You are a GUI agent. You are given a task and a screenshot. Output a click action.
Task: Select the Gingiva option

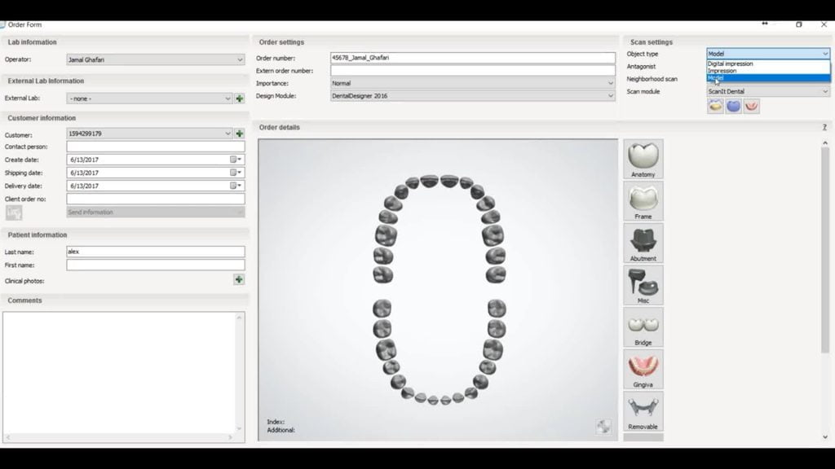tap(643, 369)
